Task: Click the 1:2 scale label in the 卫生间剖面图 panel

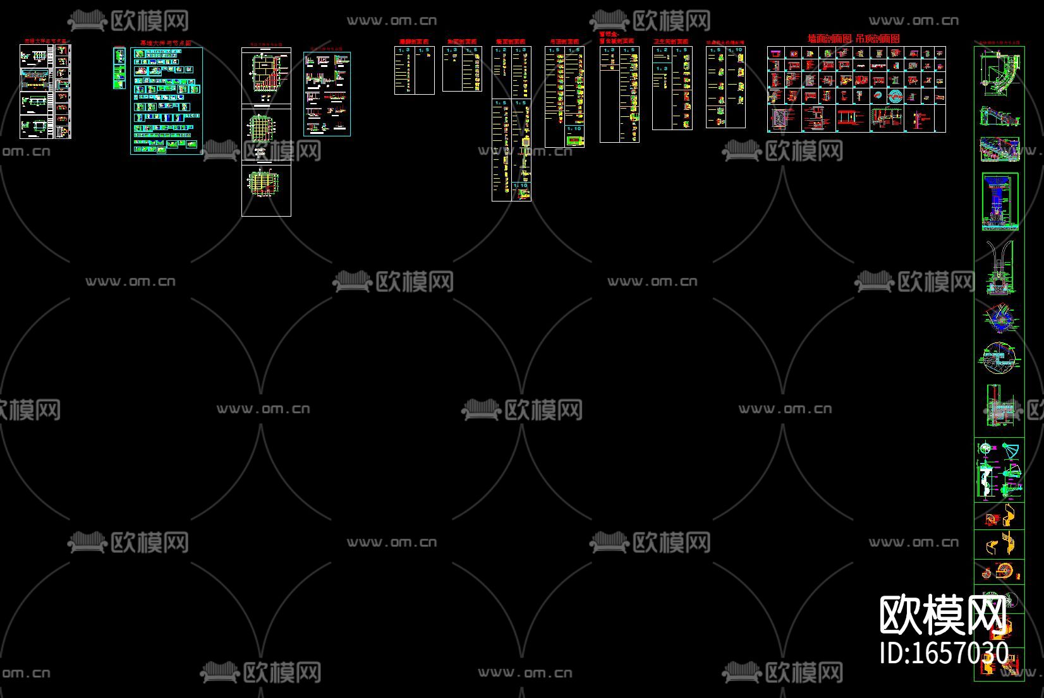Action: [x=661, y=50]
